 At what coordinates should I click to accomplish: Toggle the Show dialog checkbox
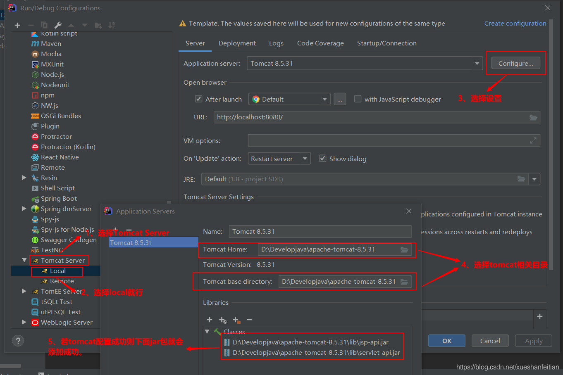[322, 159]
